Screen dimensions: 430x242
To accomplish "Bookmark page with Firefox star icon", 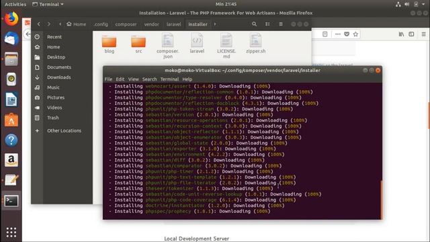I will pyautogui.click(x=355, y=34).
